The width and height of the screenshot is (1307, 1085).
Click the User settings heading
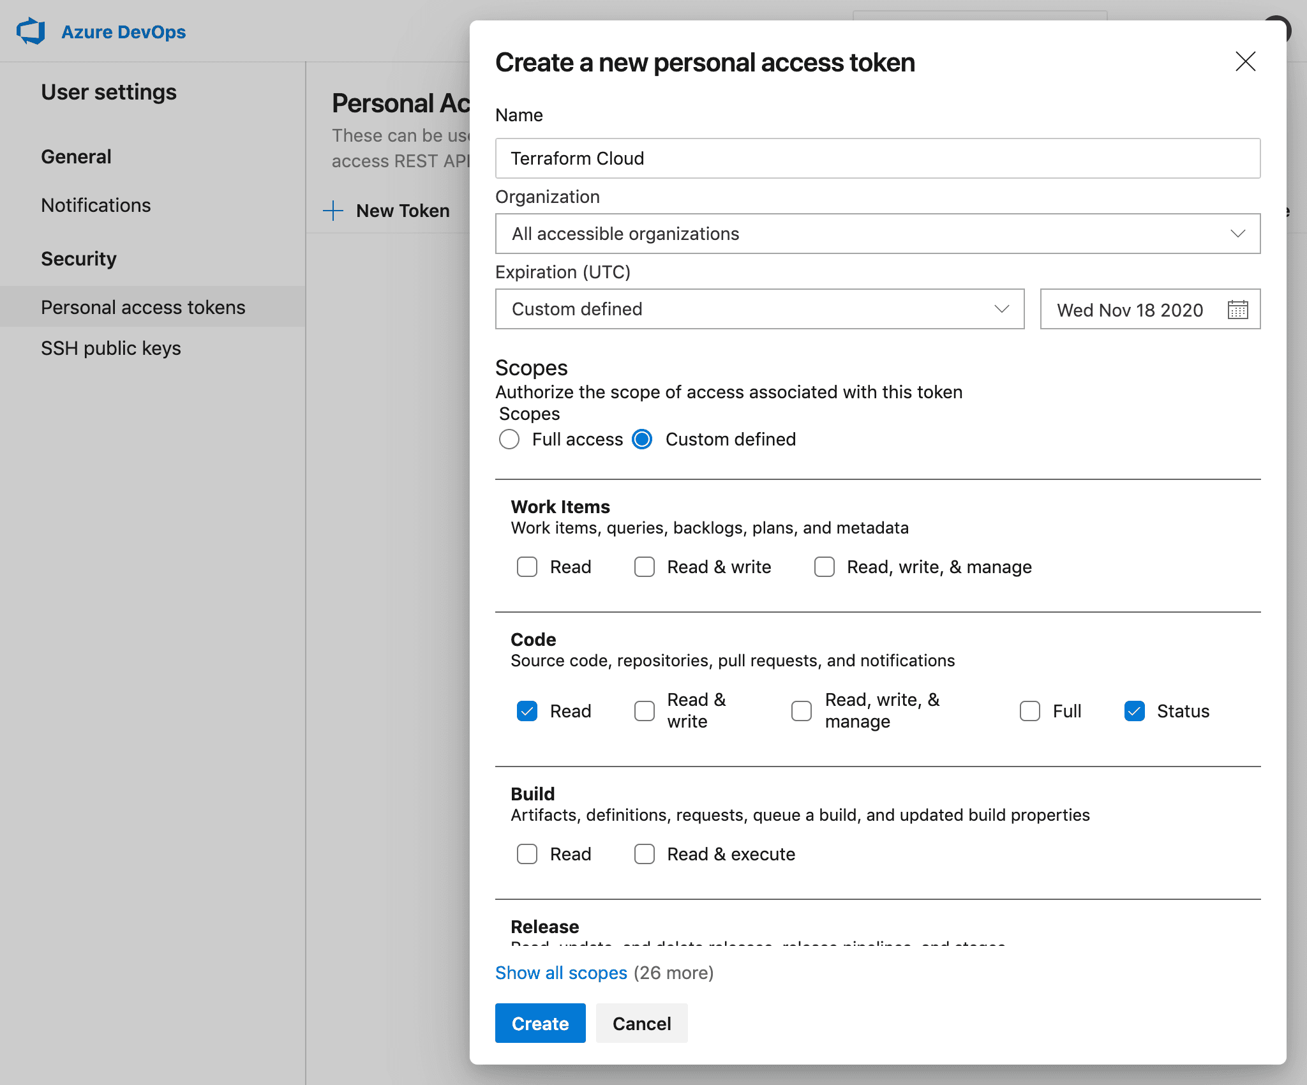108,92
